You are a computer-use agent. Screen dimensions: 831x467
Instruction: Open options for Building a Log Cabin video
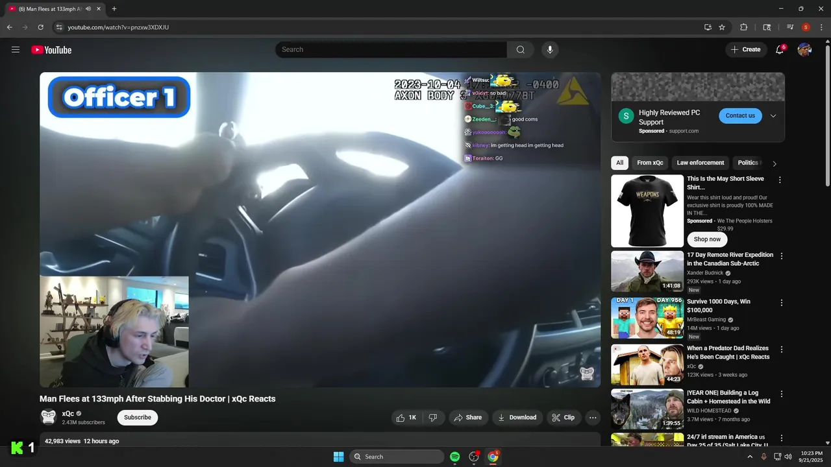781,394
